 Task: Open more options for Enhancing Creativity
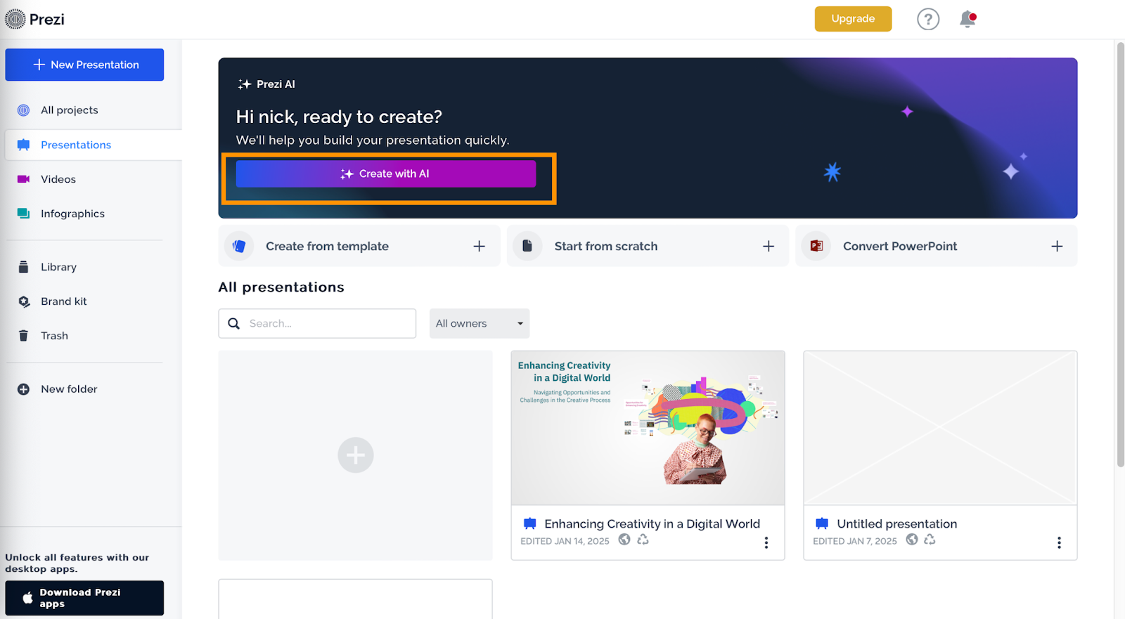[x=766, y=542]
